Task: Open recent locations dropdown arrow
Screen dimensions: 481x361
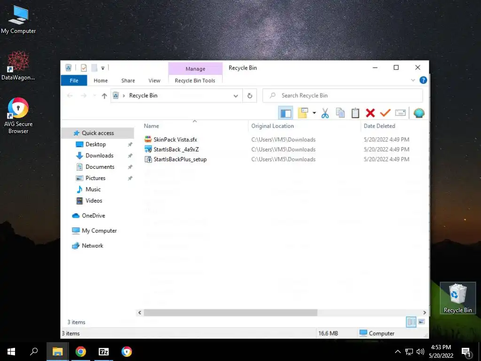Action: (94, 96)
